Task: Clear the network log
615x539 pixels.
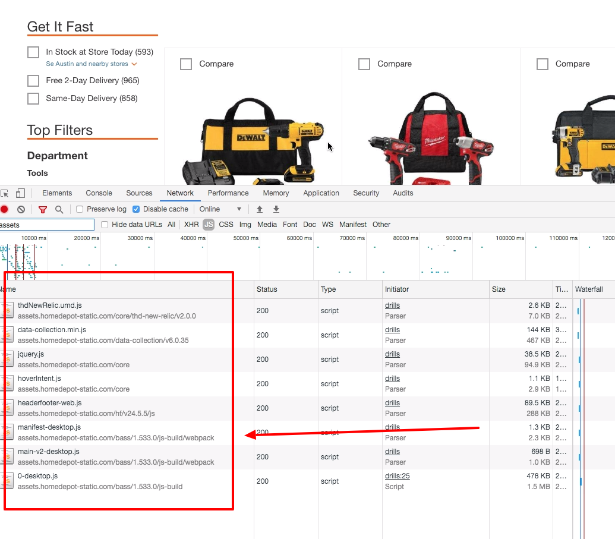Action: tap(21, 209)
